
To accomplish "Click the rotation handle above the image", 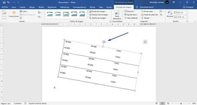I will coord(104,42).
